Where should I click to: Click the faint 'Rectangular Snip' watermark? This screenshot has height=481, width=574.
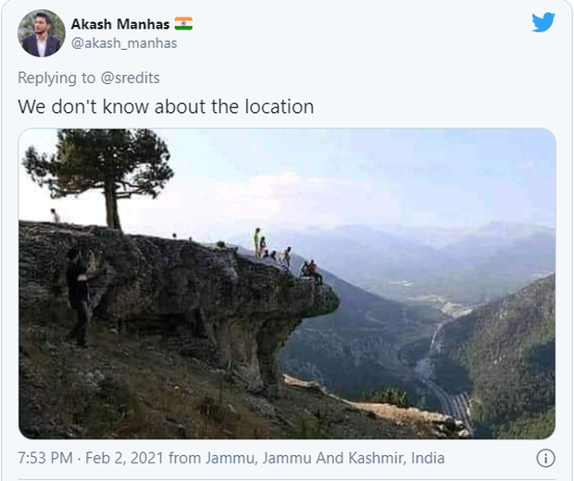point(405,168)
